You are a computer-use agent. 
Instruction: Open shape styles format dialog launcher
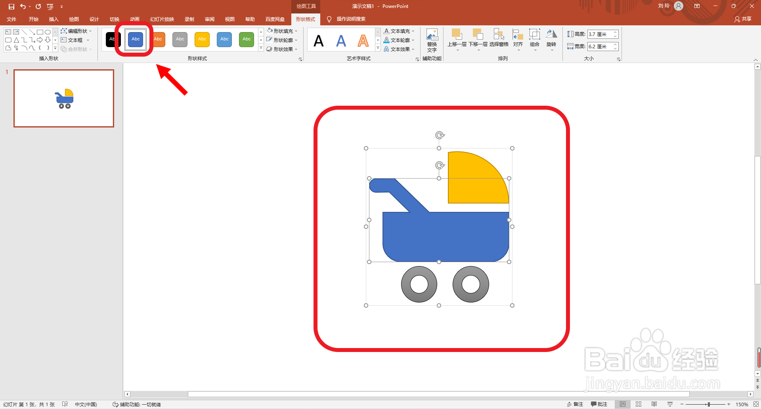coord(300,59)
